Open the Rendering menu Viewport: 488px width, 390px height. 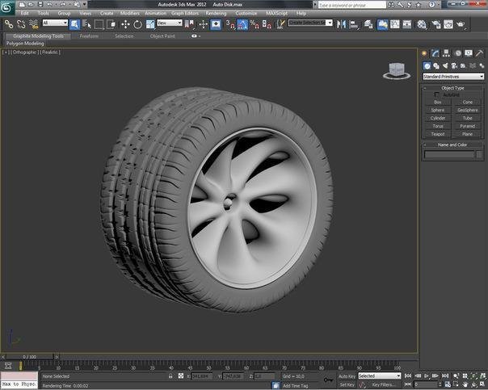[x=216, y=13]
